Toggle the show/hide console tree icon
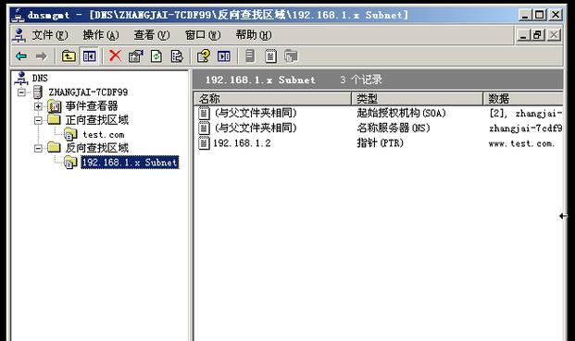 pyautogui.click(x=90, y=56)
